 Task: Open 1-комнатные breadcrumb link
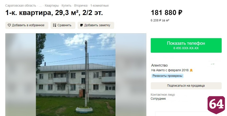(100, 6)
